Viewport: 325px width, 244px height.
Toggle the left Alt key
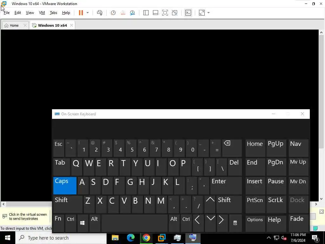pos(95,223)
